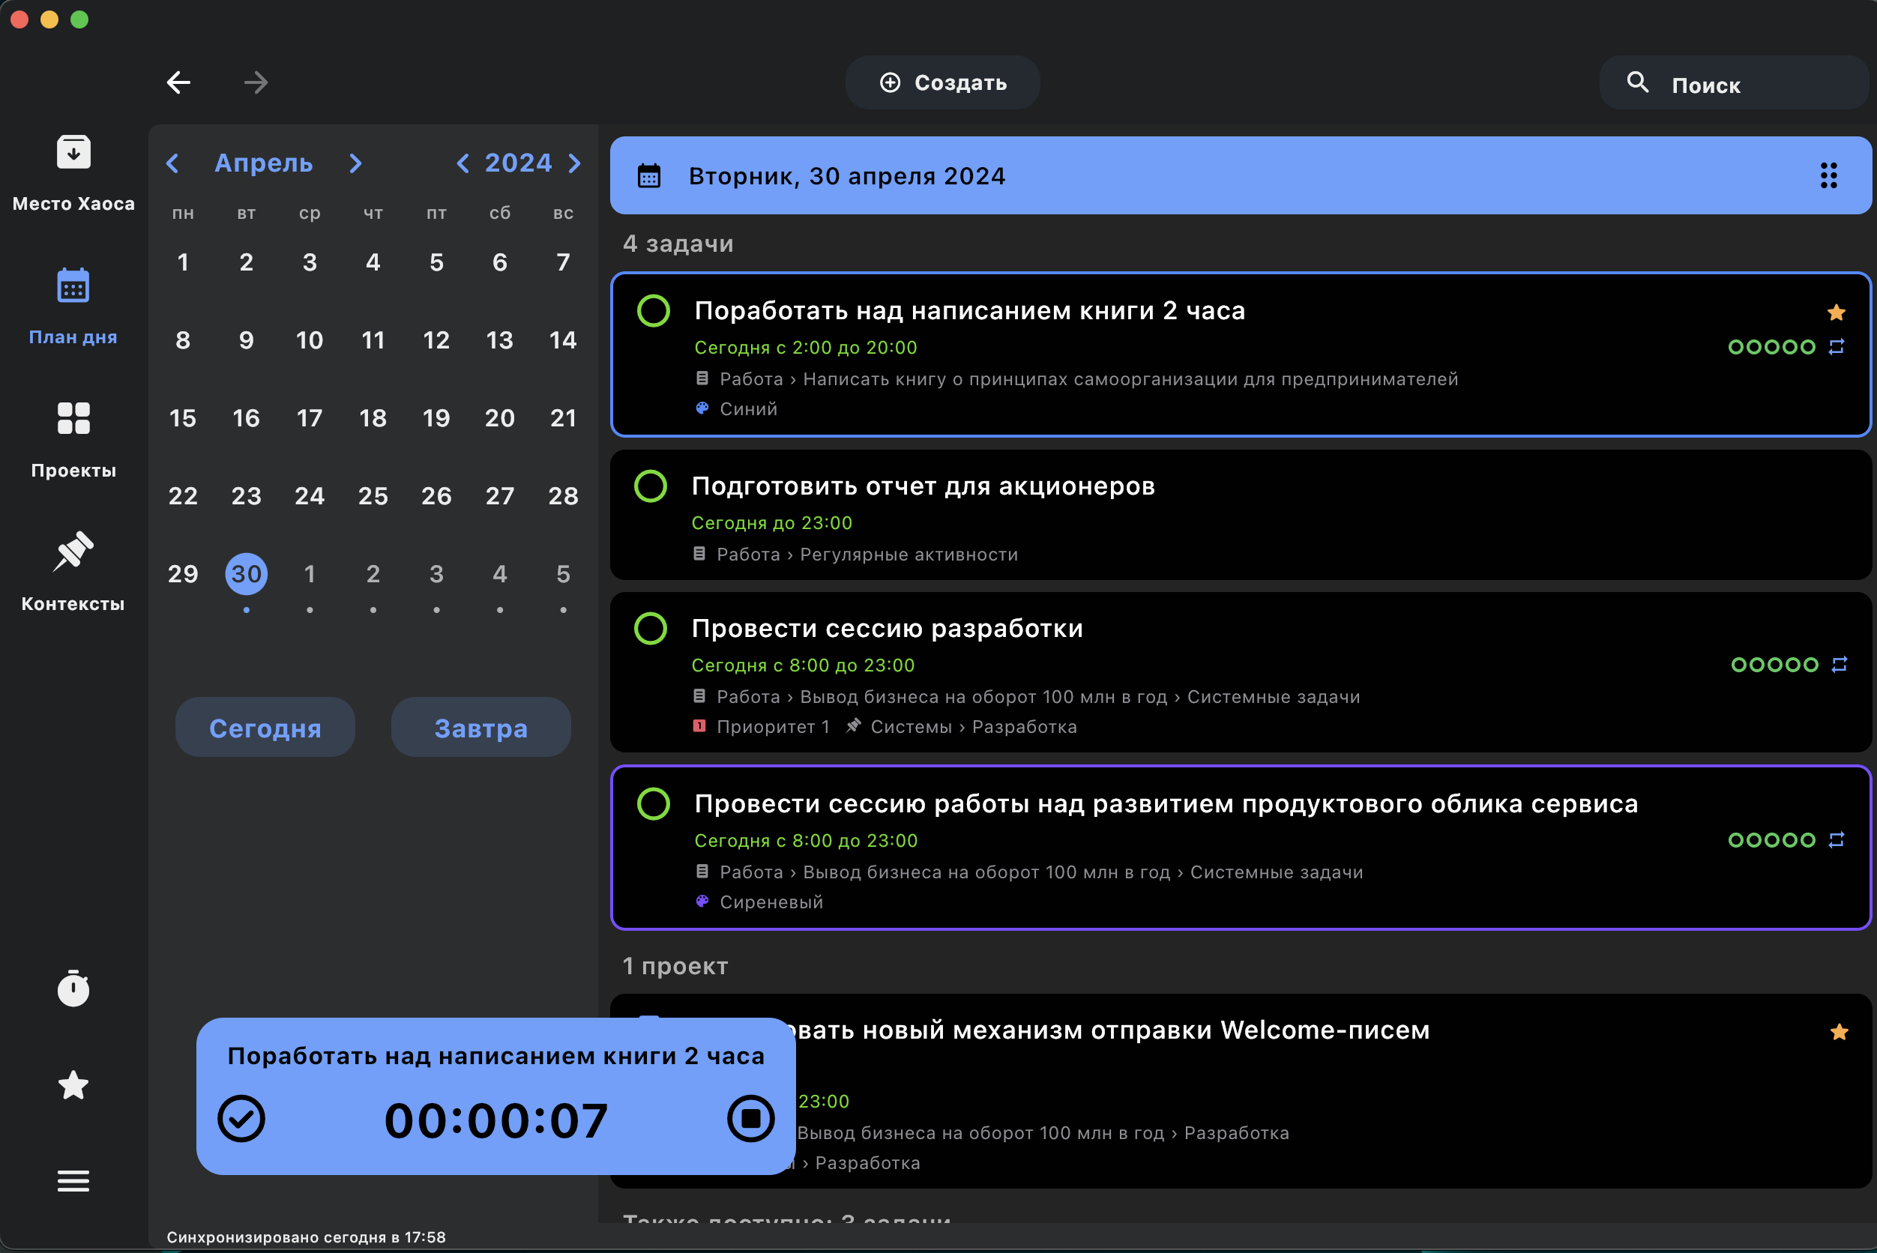This screenshot has width=1877, height=1253.
Task: Mark Провести сессию разработки as done
Action: click(650, 628)
